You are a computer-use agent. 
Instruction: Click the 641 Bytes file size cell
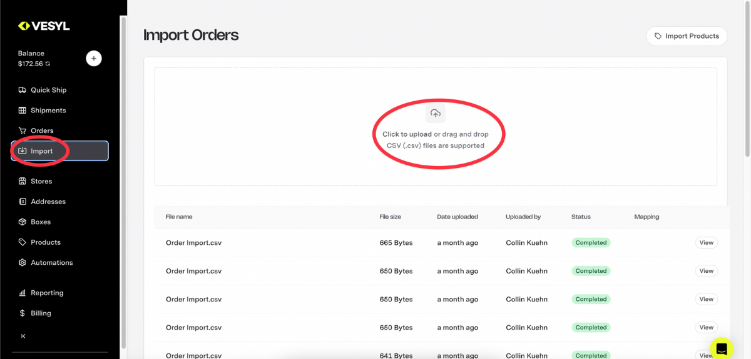click(x=396, y=355)
